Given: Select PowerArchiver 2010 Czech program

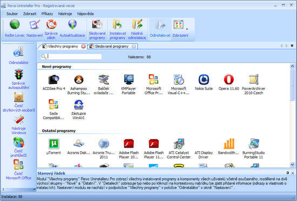Looking at the screenshot, I should click(253, 85).
